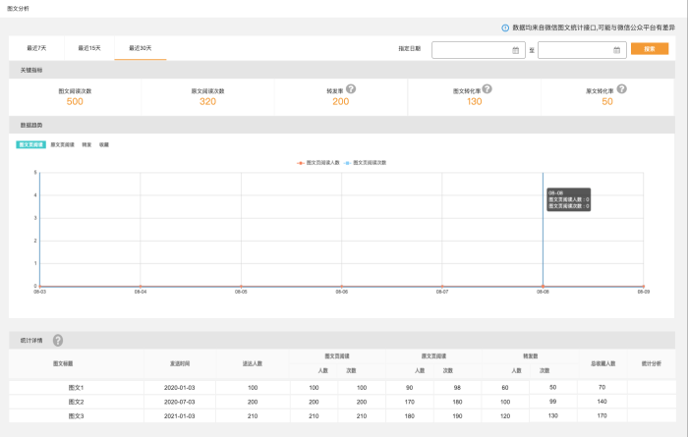Click help icon next to 转发率
This screenshot has height=437, width=688.
351,89
